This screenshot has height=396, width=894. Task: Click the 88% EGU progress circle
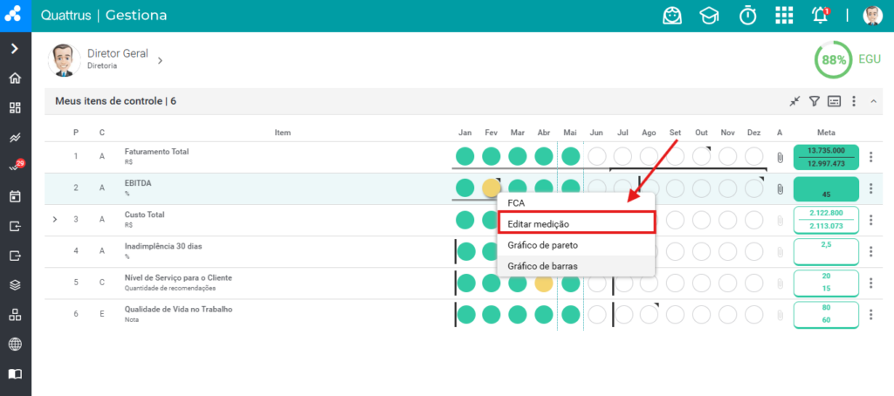pyautogui.click(x=834, y=59)
